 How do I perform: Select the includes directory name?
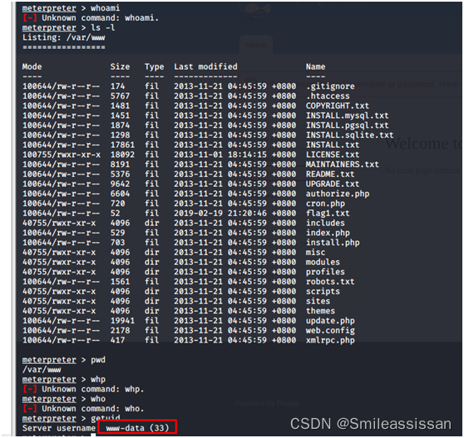[325, 223]
